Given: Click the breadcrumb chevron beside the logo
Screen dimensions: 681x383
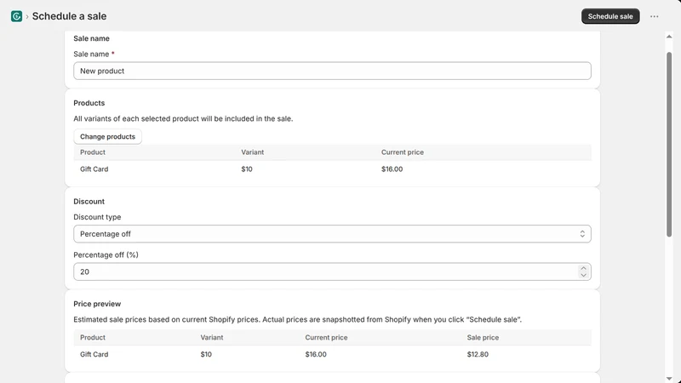Looking at the screenshot, I should coord(27,16).
